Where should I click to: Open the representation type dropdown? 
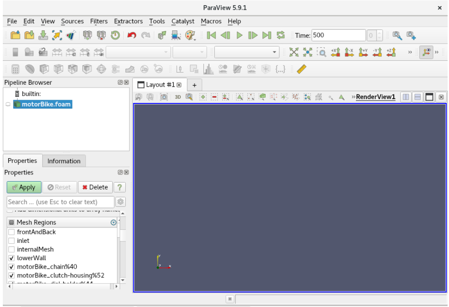[x=246, y=52]
